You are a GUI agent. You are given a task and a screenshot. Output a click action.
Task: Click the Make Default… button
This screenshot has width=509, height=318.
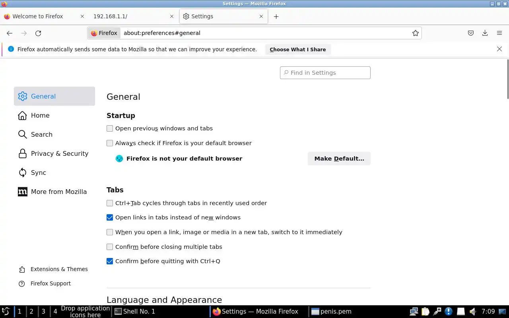click(x=339, y=159)
